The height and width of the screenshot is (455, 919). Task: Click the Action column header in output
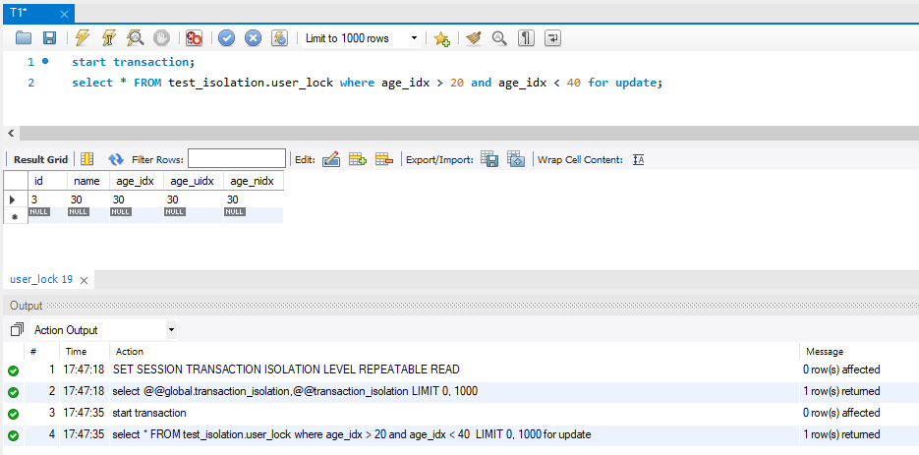(130, 351)
